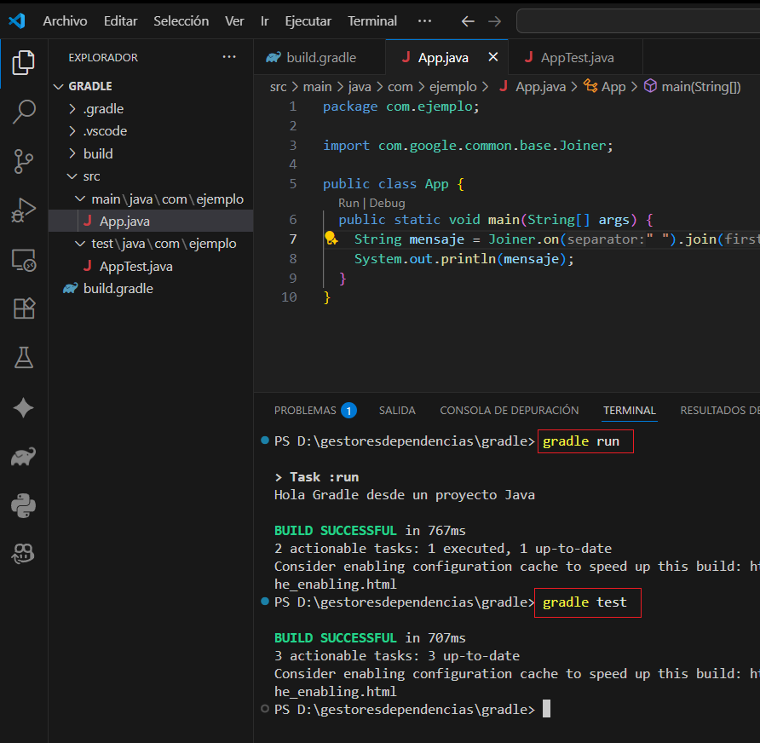
Task: Click the Debug CodeLens link above main
Action: (387, 204)
